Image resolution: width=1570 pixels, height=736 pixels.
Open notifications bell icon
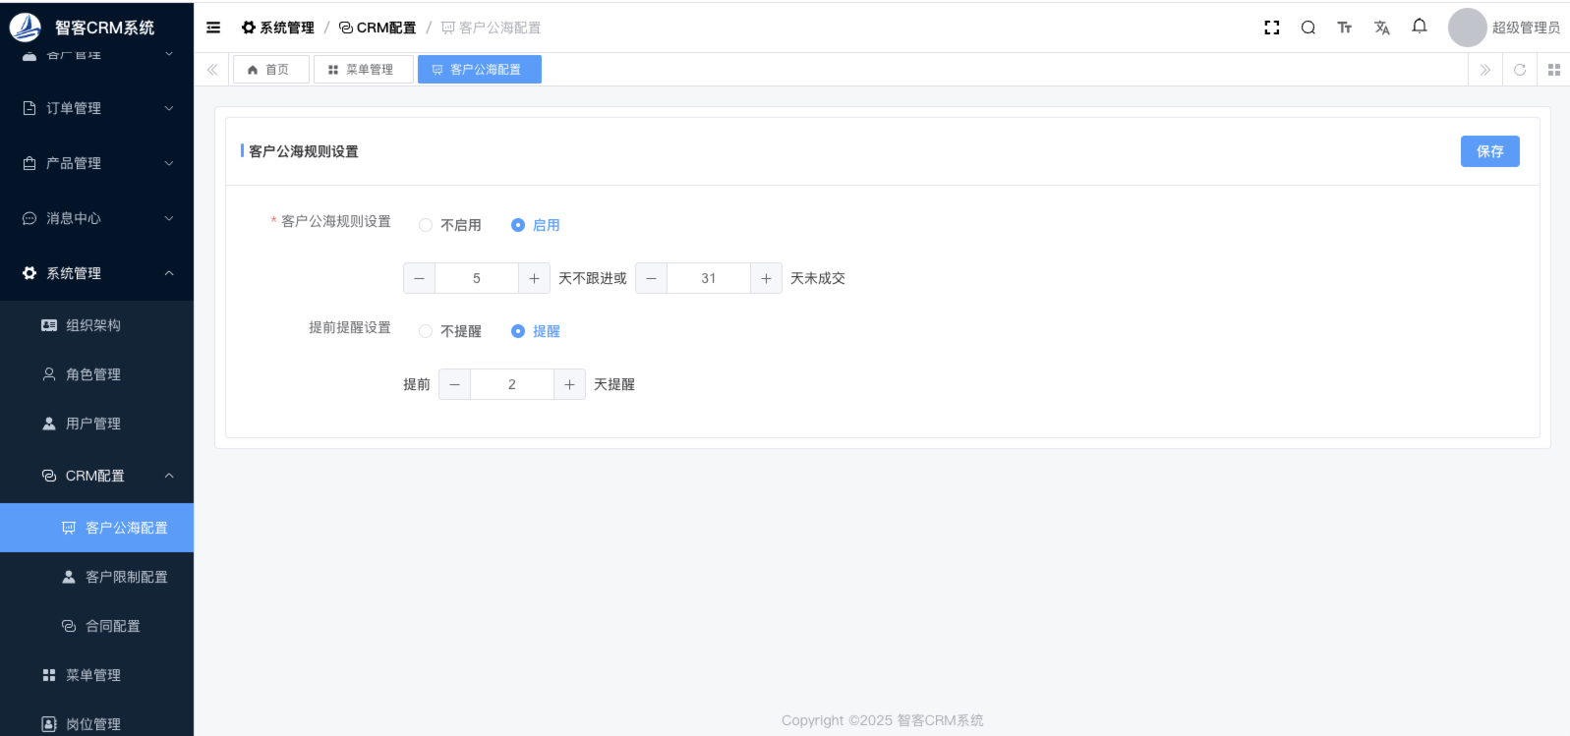coord(1419,27)
